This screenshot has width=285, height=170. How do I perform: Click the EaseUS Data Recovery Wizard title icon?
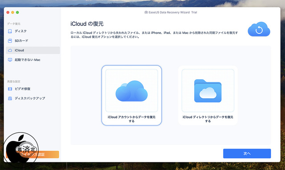click(x=146, y=12)
